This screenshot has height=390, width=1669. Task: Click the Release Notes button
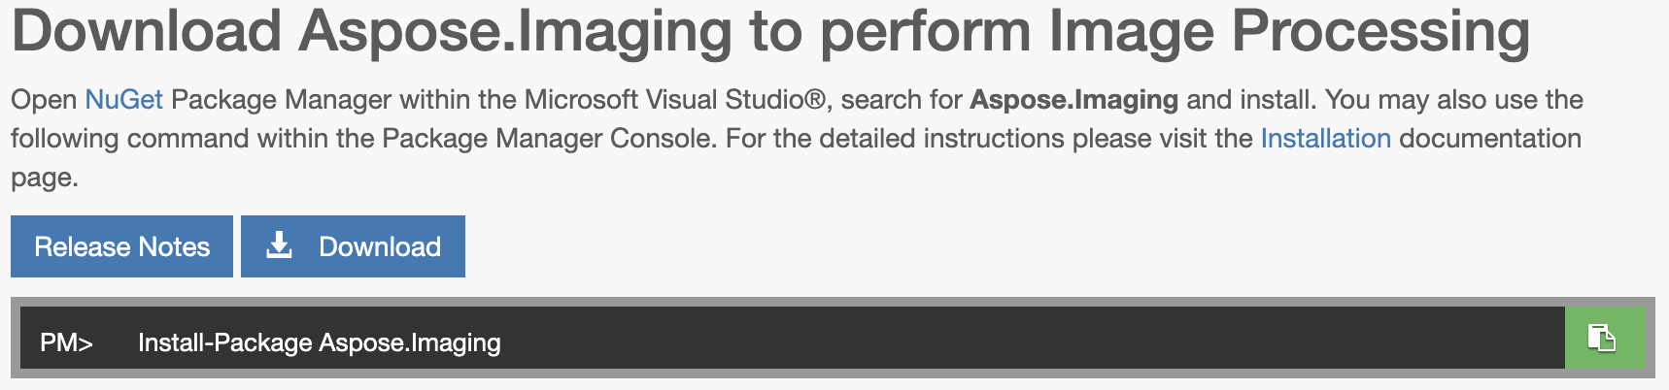122,246
